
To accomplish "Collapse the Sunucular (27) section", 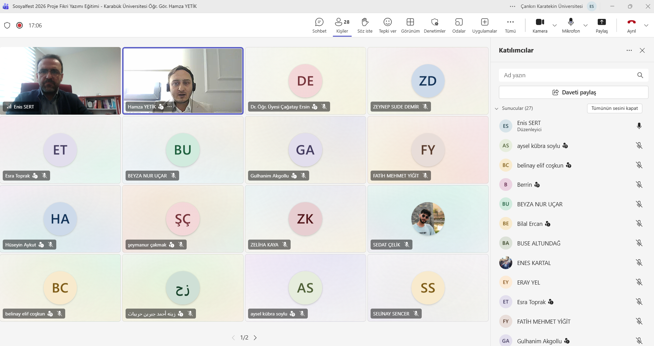I will (x=497, y=108).
